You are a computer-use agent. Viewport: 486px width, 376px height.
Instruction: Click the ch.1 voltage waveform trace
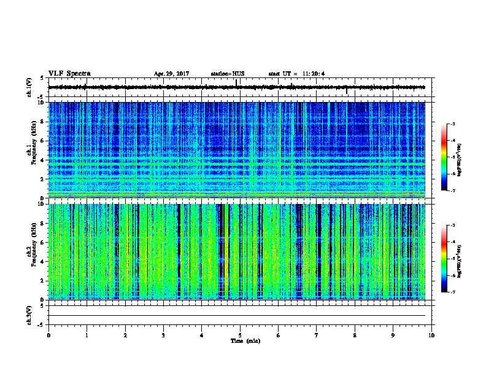[237, 87]
